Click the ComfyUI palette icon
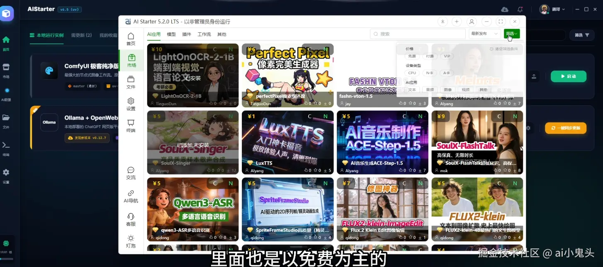 49,70
